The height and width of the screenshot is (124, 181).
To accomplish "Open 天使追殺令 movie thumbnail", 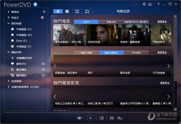I will [x=161, y=35].
